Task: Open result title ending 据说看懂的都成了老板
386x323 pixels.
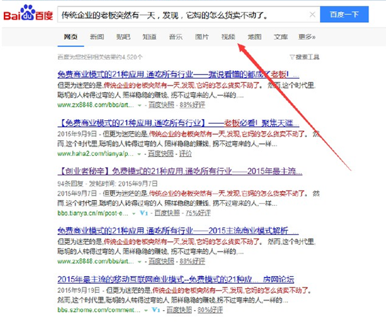Action: click(x=178, y=74)
